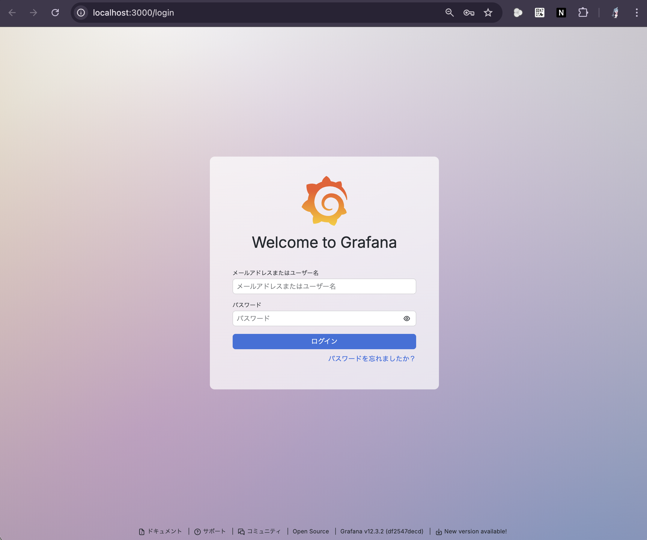
Task: Open the QR code extension icon
Action: pyautogui.click(x=539, y=13)
